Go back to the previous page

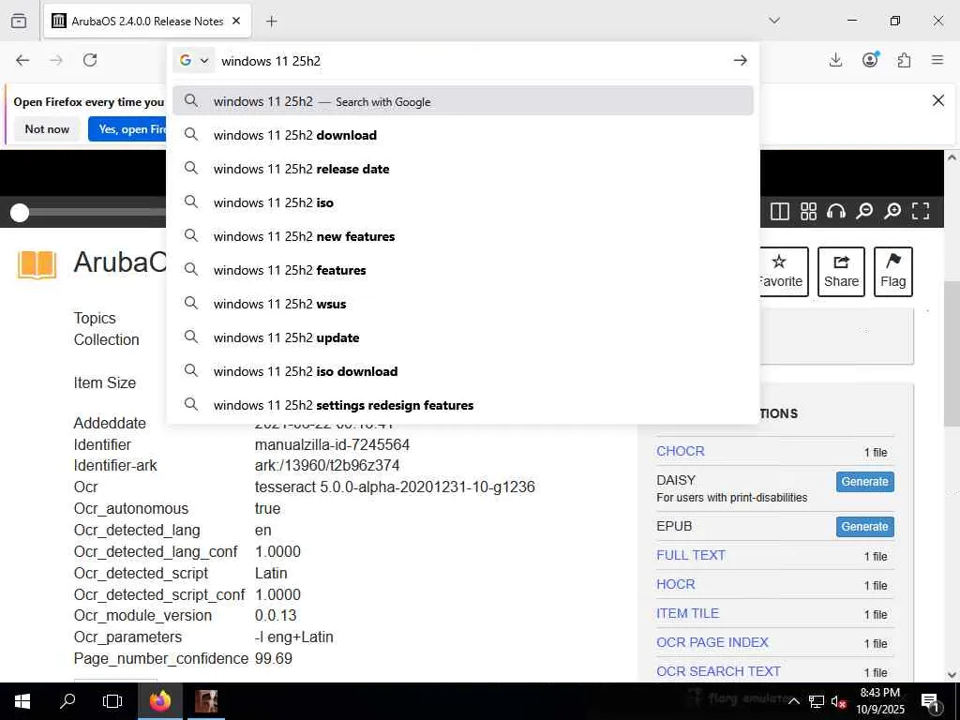tap(22, 60)
